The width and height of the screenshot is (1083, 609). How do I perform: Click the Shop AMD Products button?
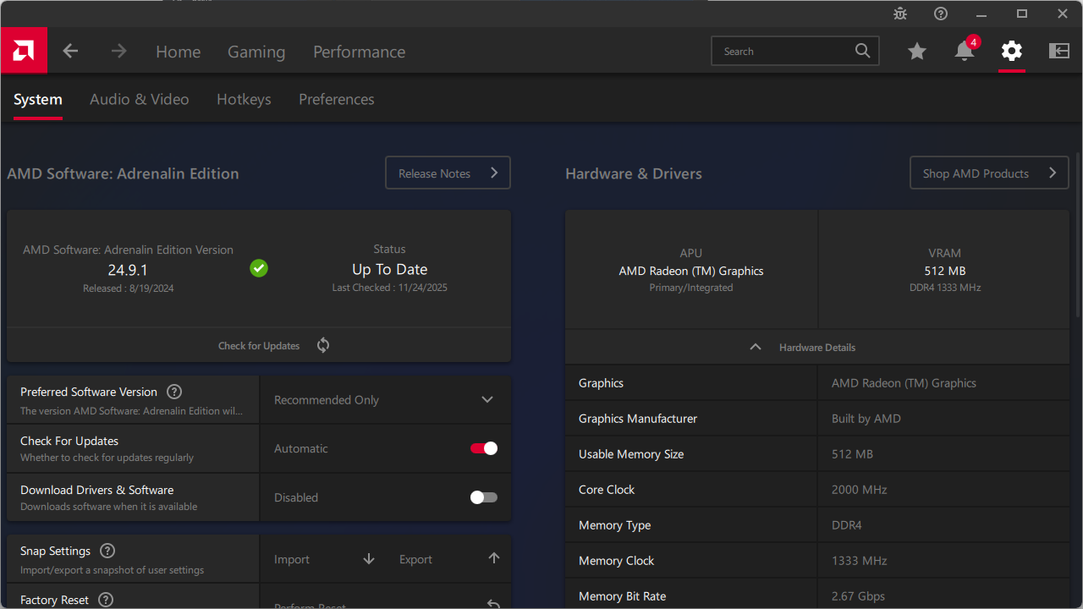click(989, 173)
